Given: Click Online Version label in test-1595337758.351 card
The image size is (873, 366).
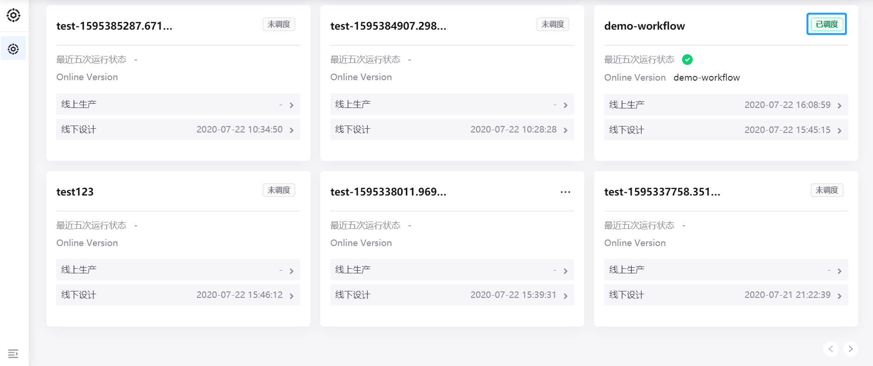Looking at the screenshot, I should pos(635,243).
